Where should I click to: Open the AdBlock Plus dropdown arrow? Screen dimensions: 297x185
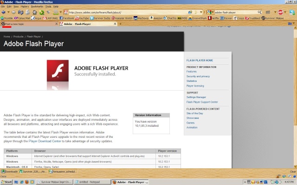point(284,12)
